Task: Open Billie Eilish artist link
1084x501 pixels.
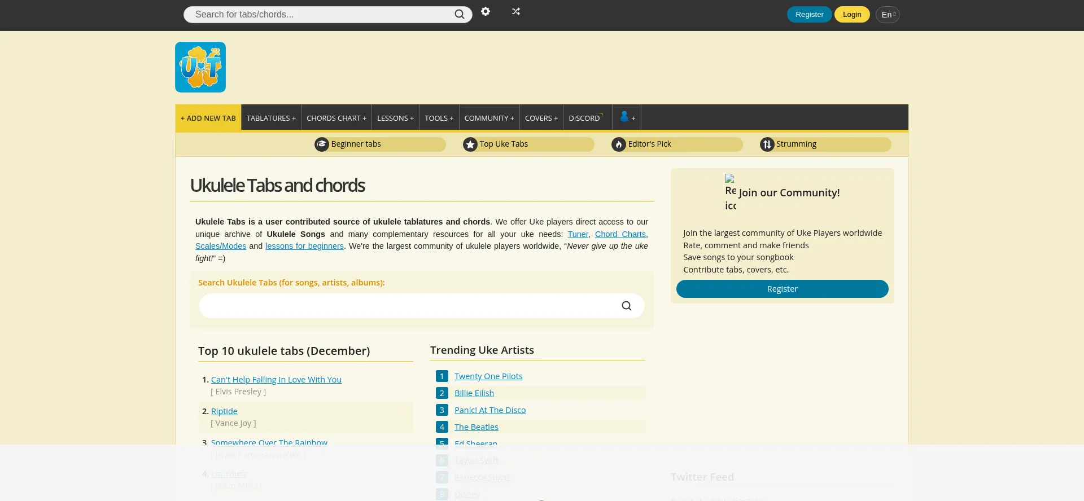Action: click(474, 393)
